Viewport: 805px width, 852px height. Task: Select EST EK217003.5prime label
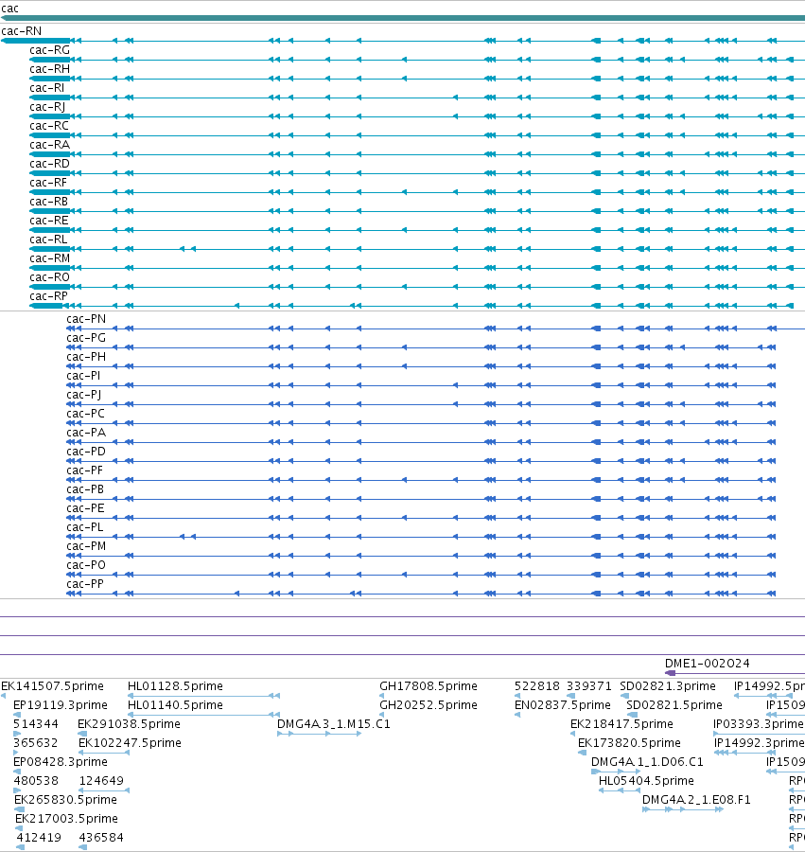point(66,819)
